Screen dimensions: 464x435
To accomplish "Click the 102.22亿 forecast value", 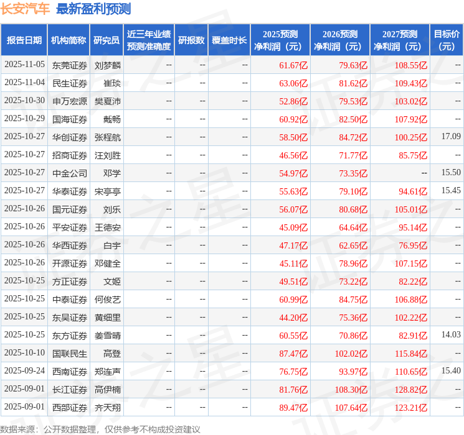I will click(x=411, y=318).
